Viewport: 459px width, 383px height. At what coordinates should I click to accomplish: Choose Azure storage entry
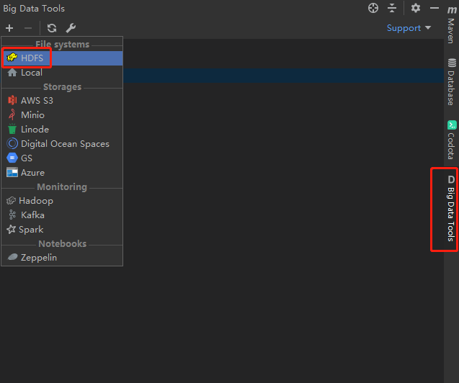point(62,173)
